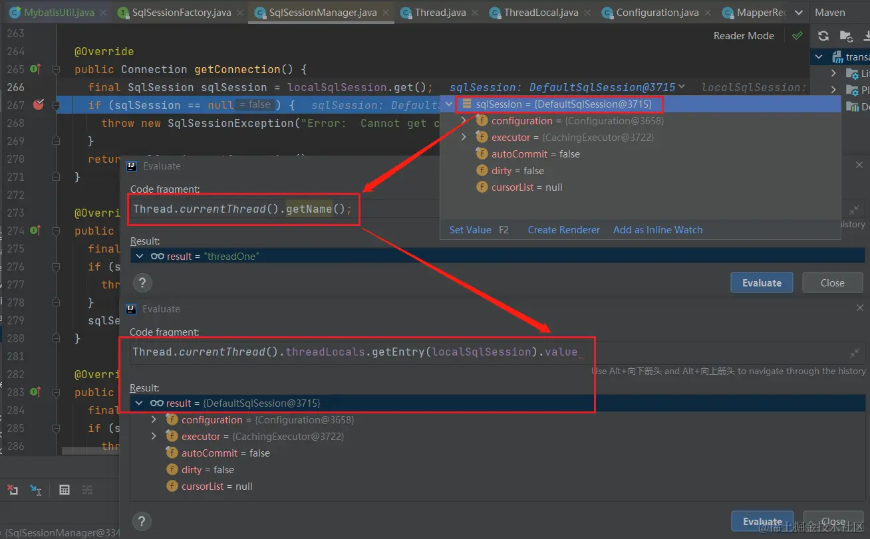Select autoCommit = false in the popup
The width and height of the screenshot is (870, 539).
[x=528, y=154]
